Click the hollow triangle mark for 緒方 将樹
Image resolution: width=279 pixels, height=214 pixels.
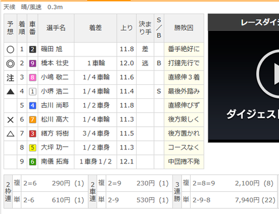tap(10, 134)
